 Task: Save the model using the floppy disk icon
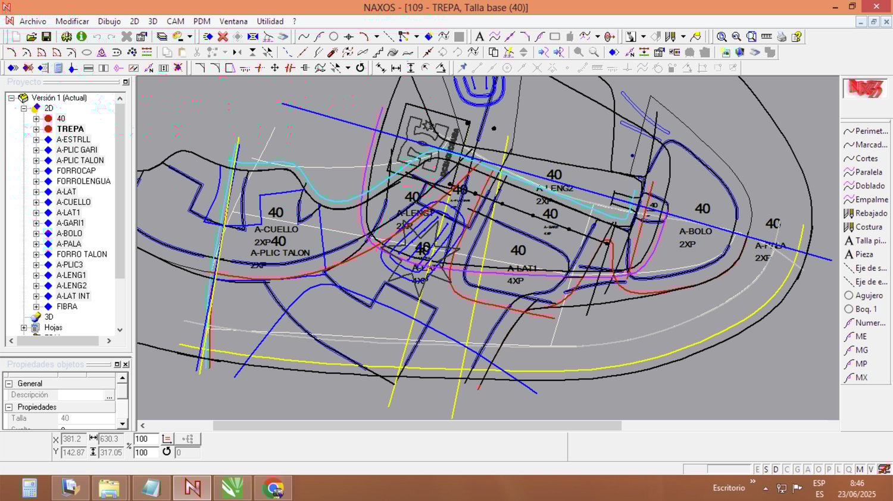(46, 37)
